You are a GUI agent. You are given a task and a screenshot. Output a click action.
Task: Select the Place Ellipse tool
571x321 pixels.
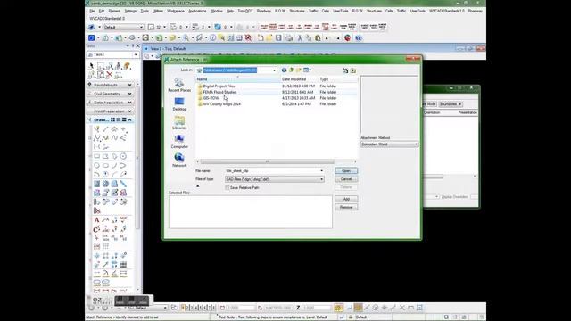point(105,165)
